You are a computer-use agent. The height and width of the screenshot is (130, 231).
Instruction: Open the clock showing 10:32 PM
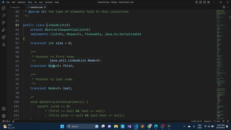(x=221, y=126)
